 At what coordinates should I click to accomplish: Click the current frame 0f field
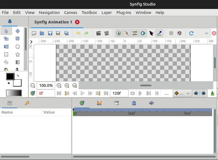46,93
